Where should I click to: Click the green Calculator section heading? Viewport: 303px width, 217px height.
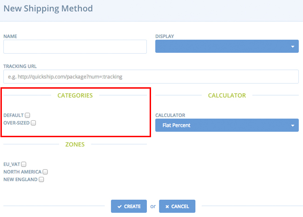(x=227, y=95)
